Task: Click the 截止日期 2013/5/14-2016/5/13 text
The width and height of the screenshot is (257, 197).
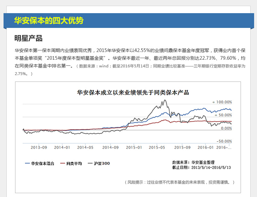Action: point(201,167)
